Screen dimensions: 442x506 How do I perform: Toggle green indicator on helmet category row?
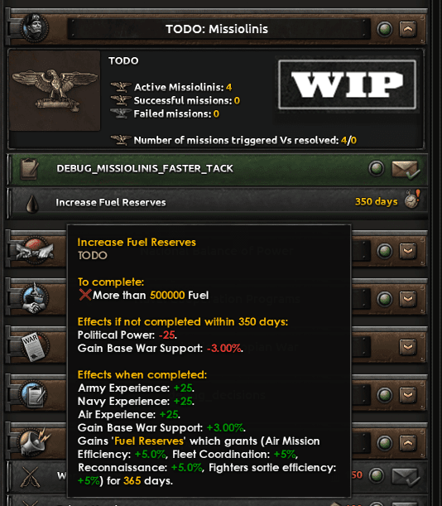coord(385,443)
